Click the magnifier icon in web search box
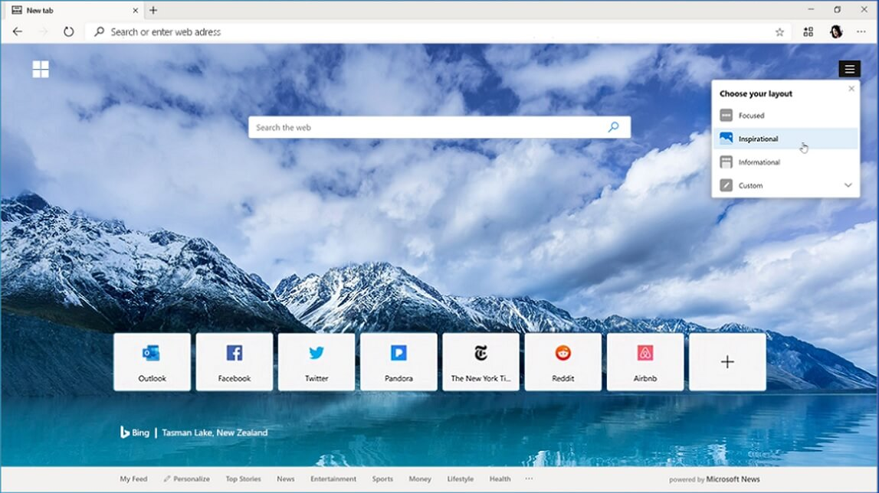The width and height of the screenshot is (879, 493). click(613, 127)
